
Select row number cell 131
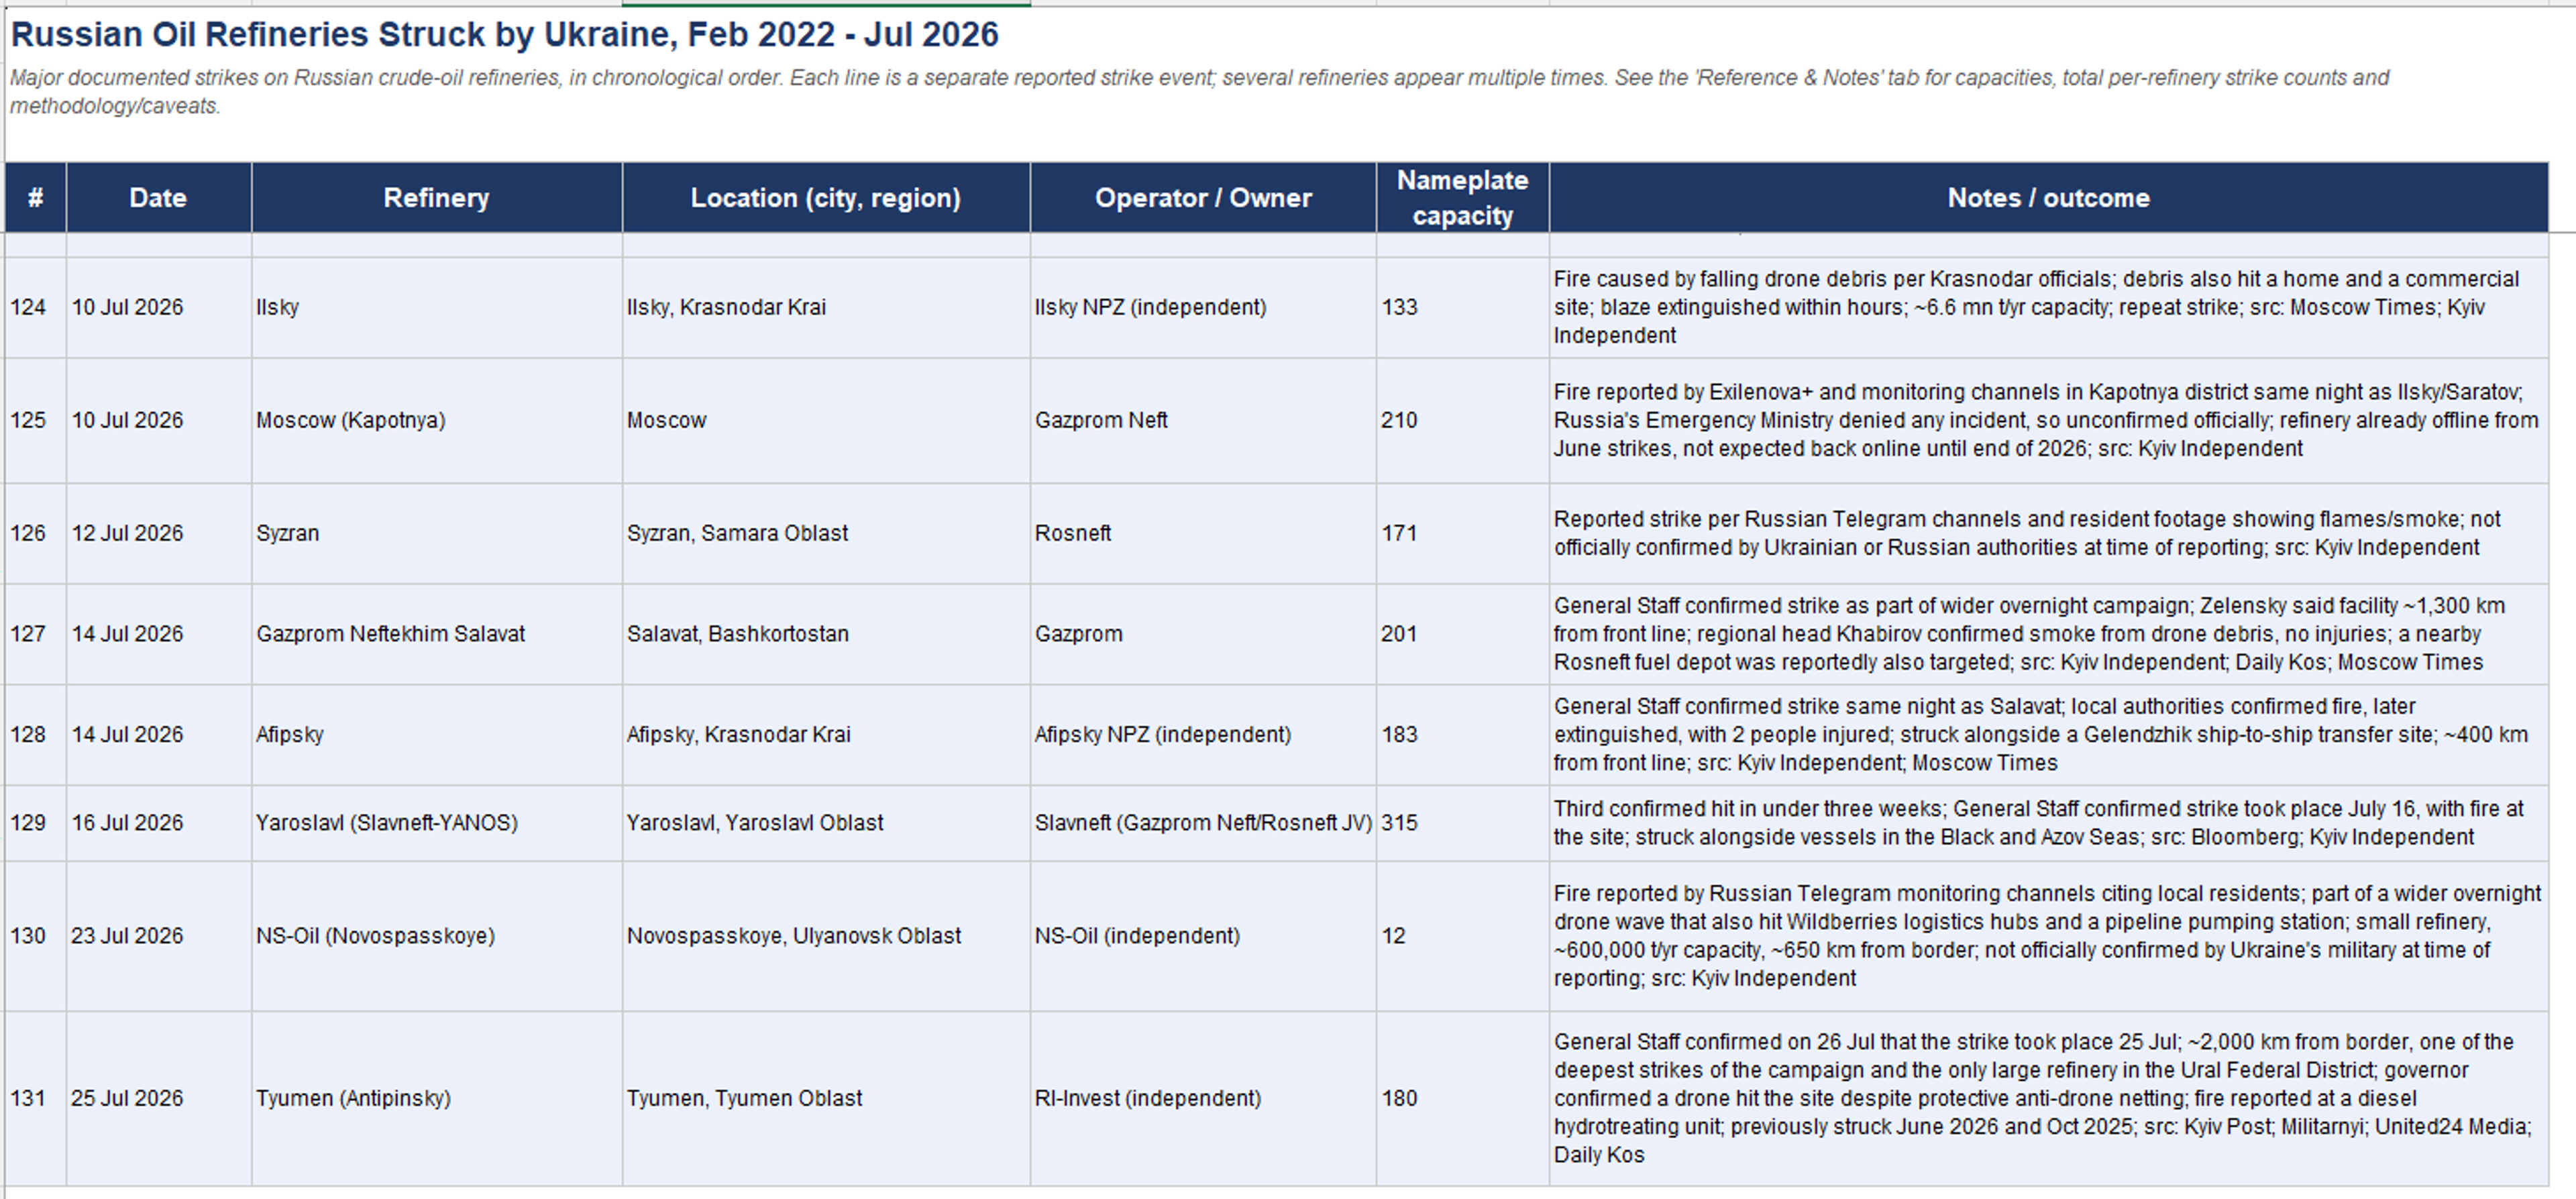point(36,1099)
